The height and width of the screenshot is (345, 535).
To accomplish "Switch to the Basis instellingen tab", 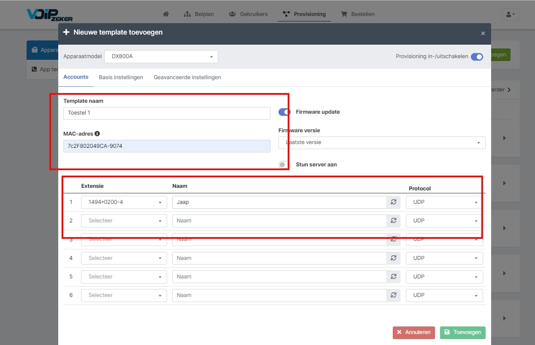I will pos(121,78).
